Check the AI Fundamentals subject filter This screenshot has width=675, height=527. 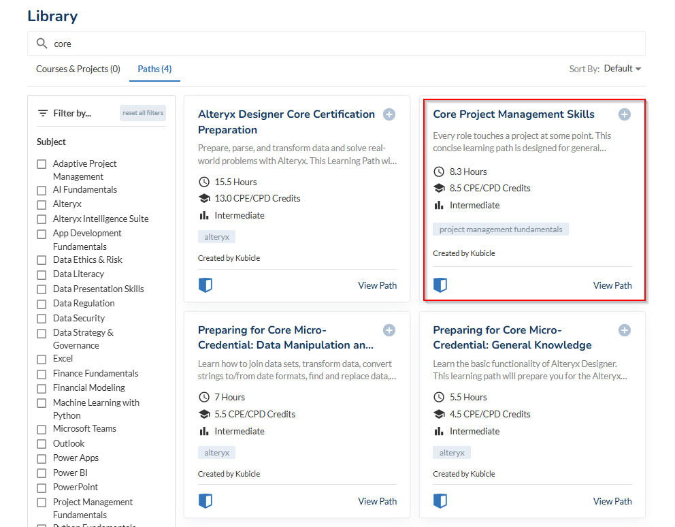tap(42, 190)
